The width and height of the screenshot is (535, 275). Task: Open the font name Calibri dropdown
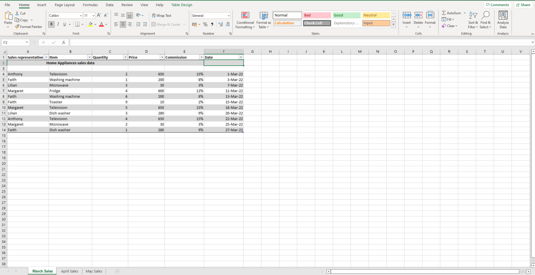81,16
